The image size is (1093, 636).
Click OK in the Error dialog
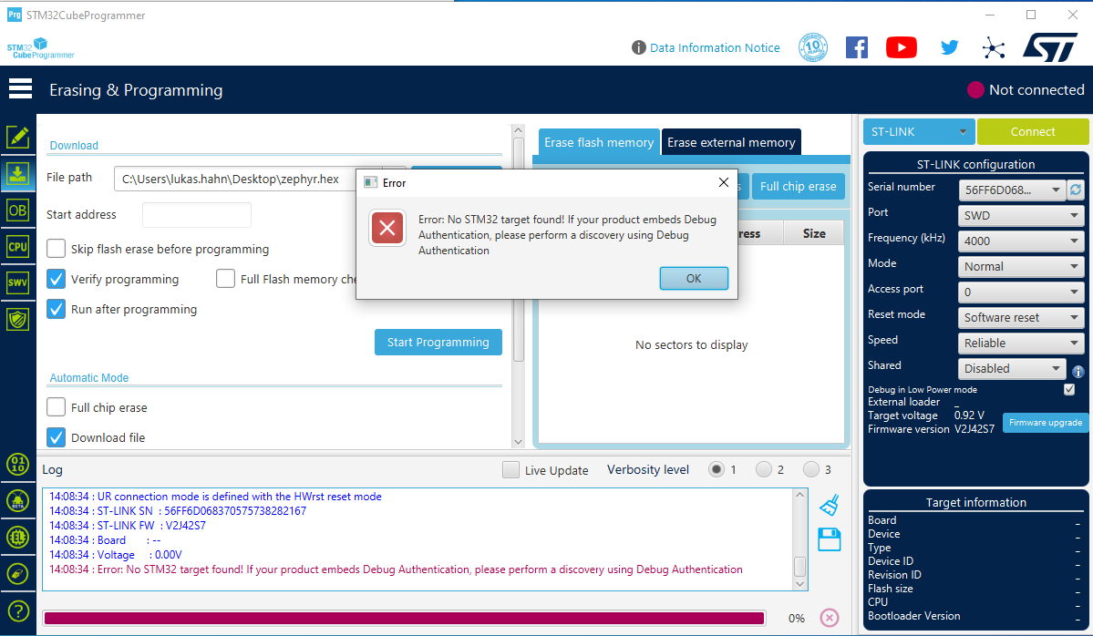click(693, 279)
